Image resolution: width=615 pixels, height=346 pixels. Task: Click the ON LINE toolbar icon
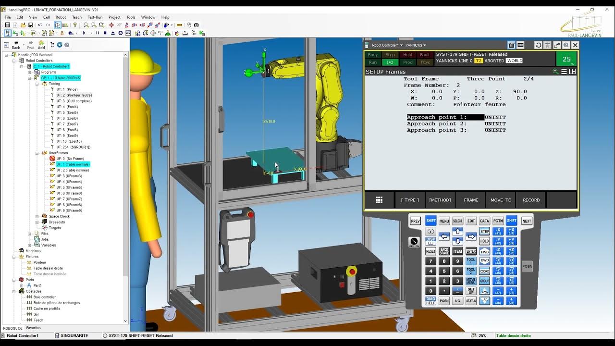click(194, 33)
